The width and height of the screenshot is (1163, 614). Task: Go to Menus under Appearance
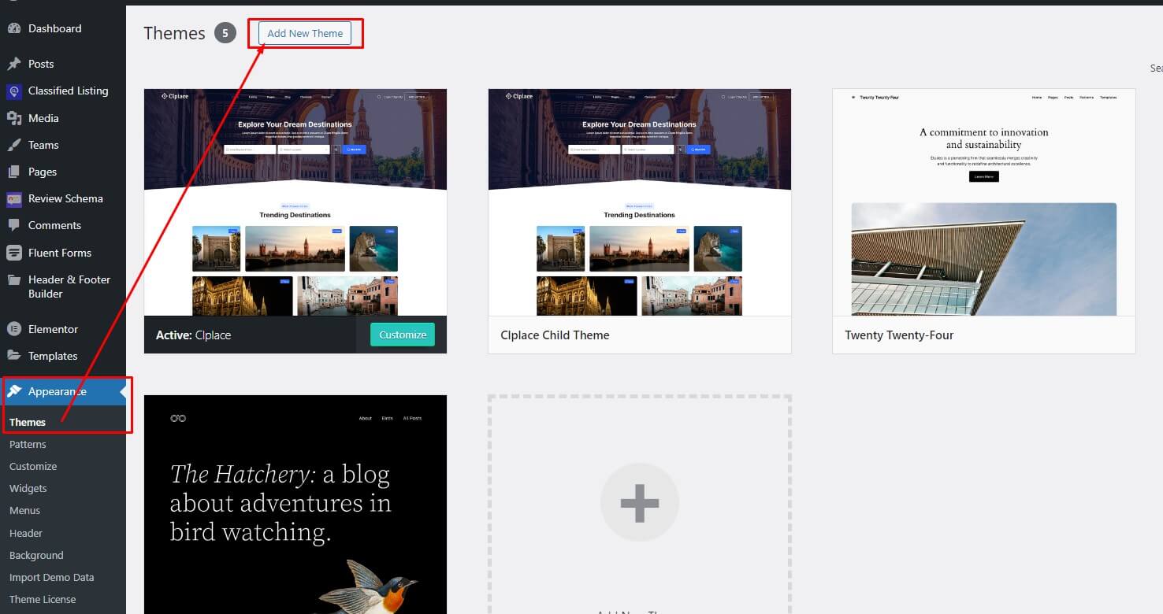coord(24,511)
